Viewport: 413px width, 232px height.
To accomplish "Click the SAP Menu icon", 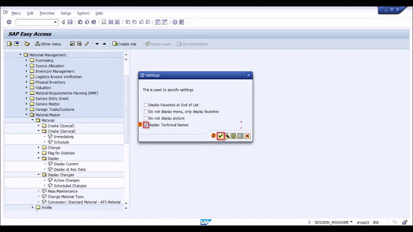I will click(16, 44).
